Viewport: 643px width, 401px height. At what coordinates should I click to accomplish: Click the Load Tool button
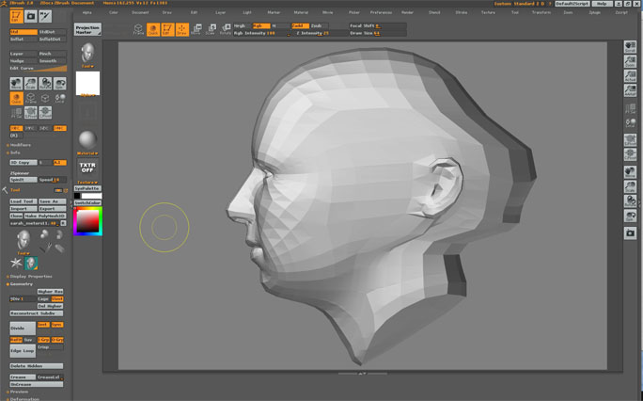pos(24,201)
